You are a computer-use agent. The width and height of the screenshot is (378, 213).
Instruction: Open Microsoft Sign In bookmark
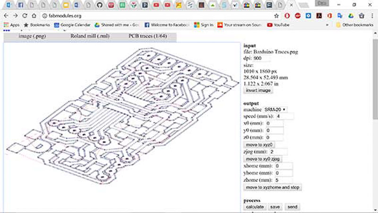[x=204, y=25]
